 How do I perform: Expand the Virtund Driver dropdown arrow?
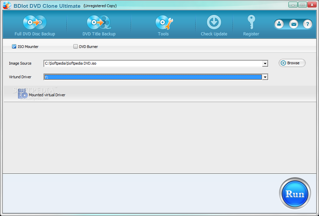click(265, 77)
